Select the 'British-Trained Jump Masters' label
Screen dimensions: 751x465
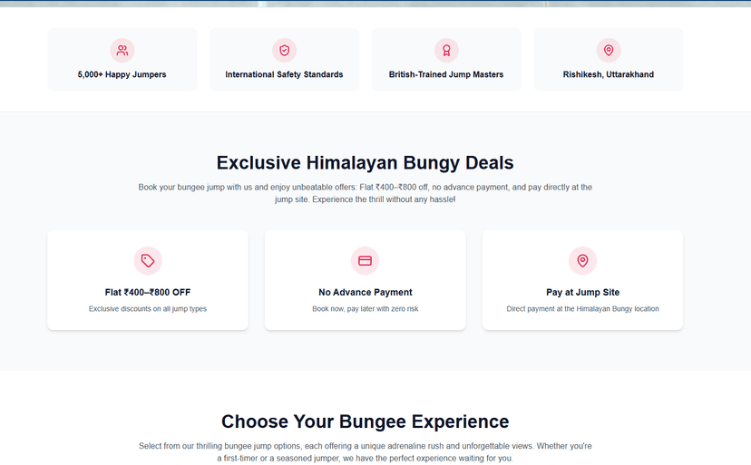[x=446, y=74]
